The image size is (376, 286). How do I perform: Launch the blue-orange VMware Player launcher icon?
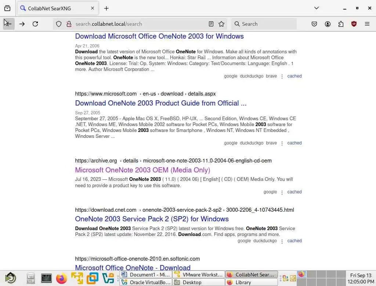(x=92, y=278)
